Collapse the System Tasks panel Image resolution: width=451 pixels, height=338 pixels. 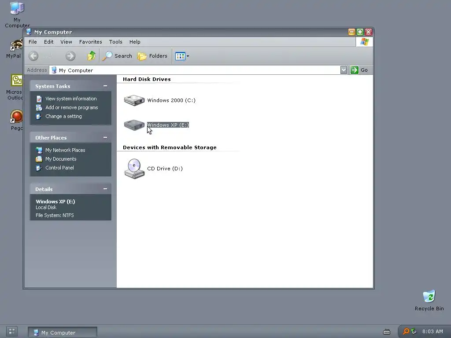(105, 86)
